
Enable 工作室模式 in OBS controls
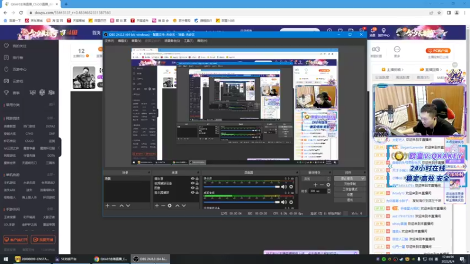(350, 189)
